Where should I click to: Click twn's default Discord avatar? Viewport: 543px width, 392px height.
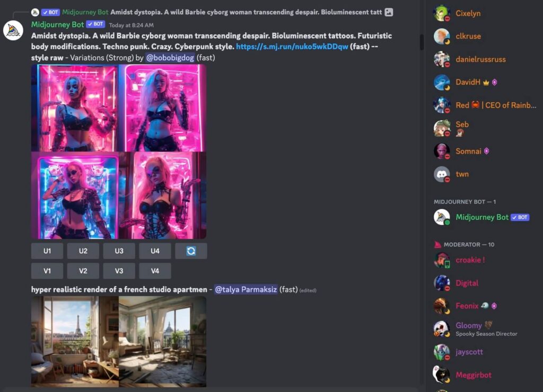(x=442, y=174)
